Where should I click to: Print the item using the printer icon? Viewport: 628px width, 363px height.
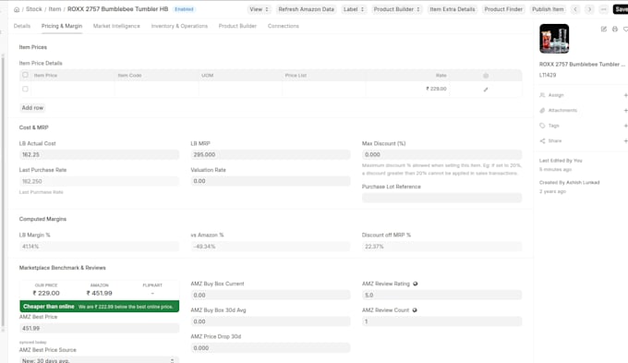[x=615, y=29]
